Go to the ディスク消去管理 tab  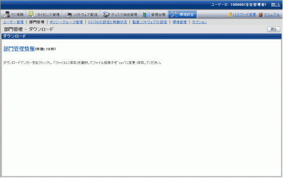(120, 15)
